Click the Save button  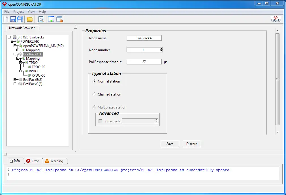coord(170,144)
